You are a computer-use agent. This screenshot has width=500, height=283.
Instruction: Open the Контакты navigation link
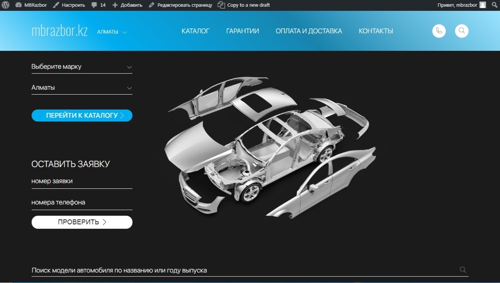[376, 31]
